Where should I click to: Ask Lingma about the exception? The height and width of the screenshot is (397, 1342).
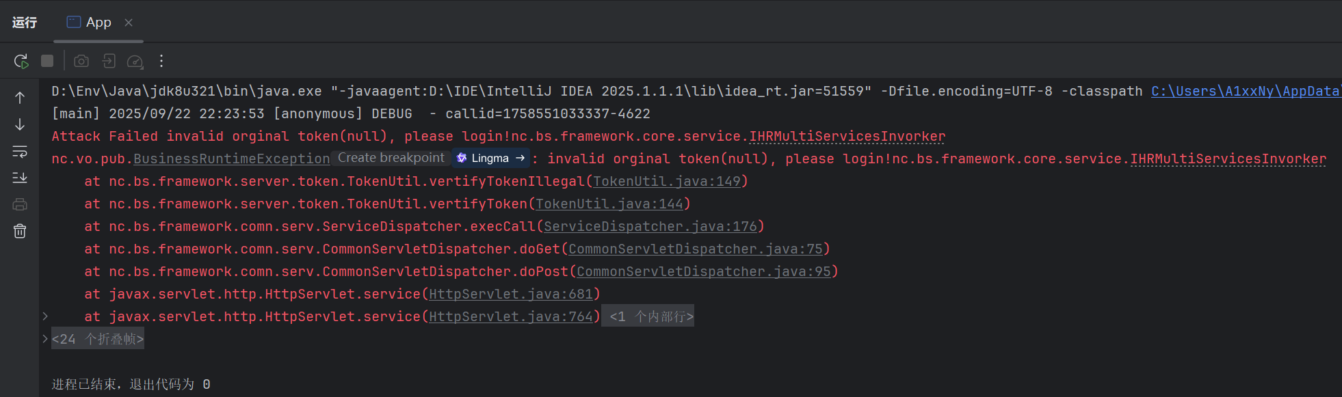490,158
